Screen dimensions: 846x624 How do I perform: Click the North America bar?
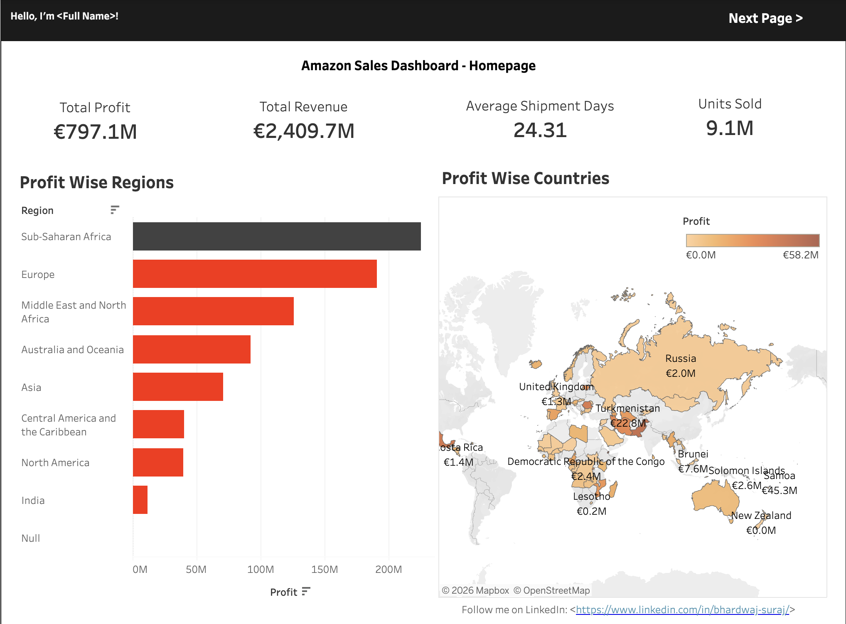[x=158, y=462]
